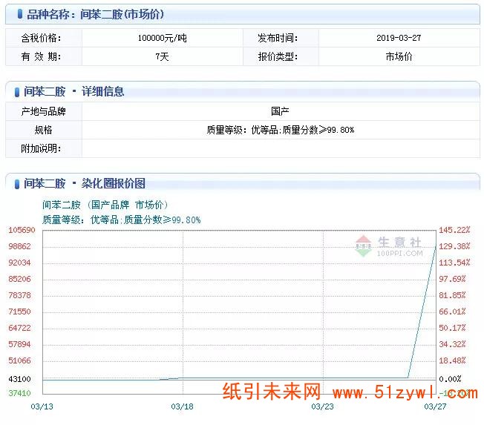Click the 2019-03-27 publish date cell
Screen dimensions: 484x425
click(x=399, y=38)
